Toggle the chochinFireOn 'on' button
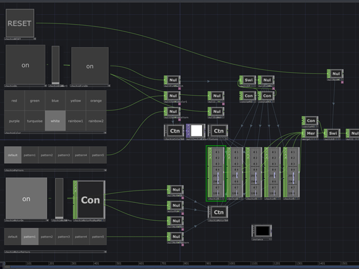This screenshot has height=269, width=359. [x=90, y=66]
